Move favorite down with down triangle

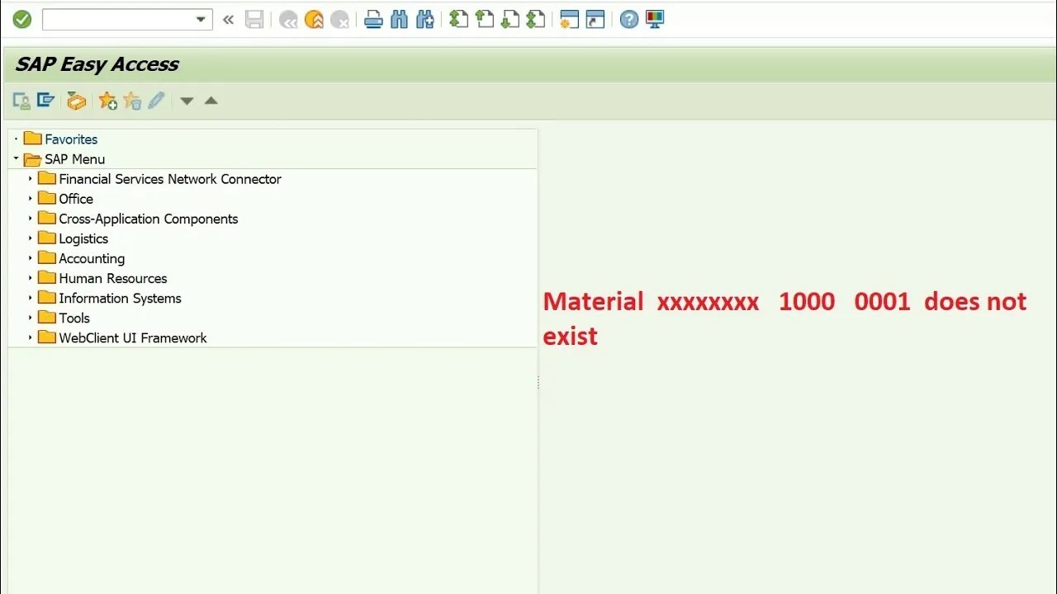pos(187,101)
